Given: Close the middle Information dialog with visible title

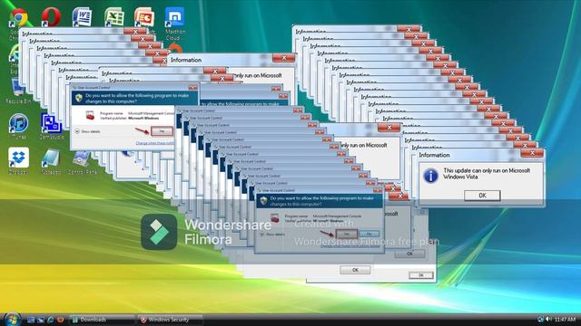Looking at the screenshot, I should [284, 58].
